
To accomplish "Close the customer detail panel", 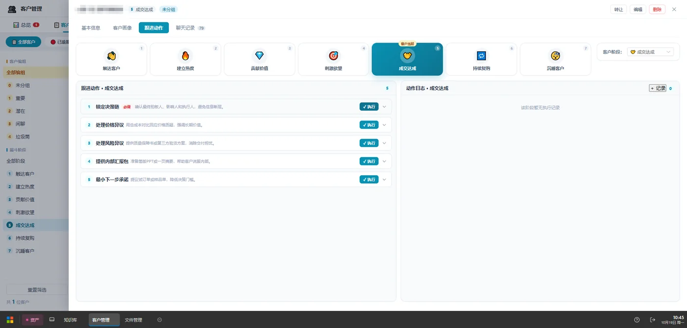I will [x=674, y=9].
